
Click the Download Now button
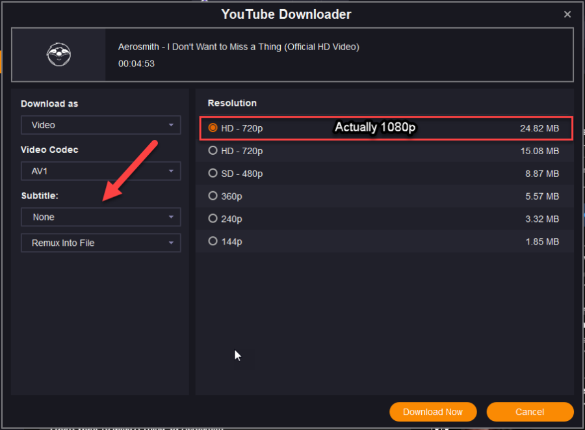click(433, 412)
